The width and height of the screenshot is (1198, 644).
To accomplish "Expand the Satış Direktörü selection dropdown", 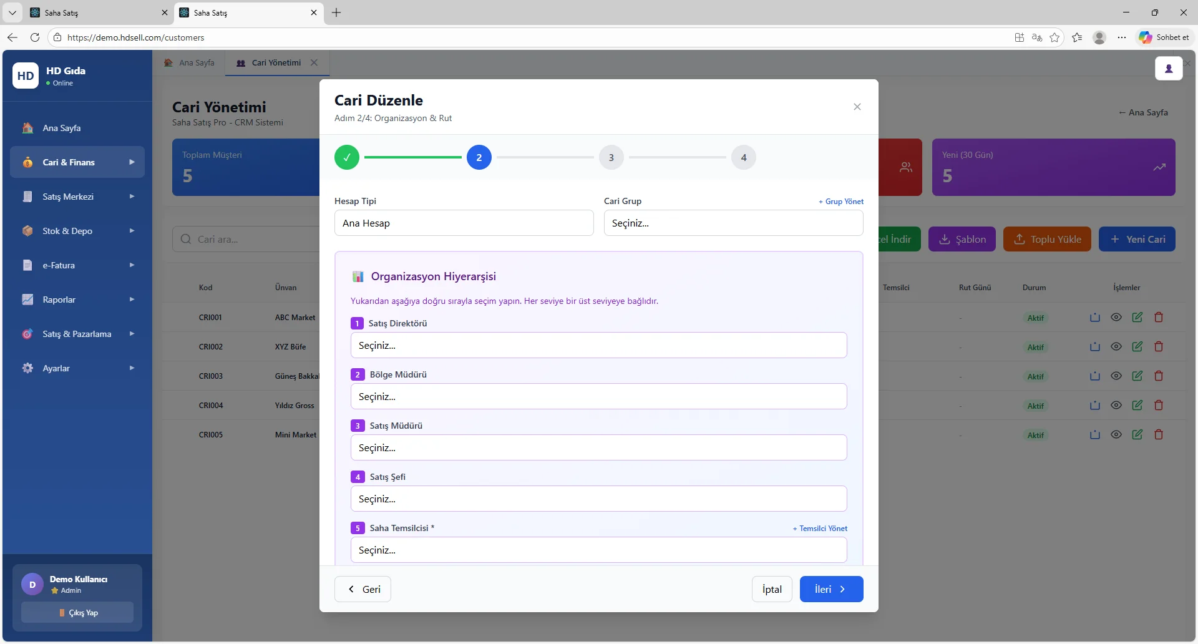I will (598, 346).
